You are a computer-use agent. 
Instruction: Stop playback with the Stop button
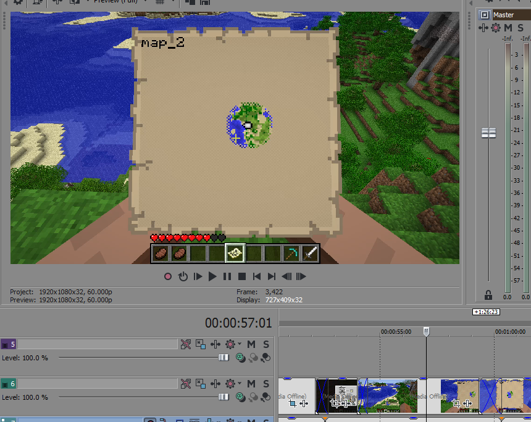pyautogui.click(x=242, y=276)
